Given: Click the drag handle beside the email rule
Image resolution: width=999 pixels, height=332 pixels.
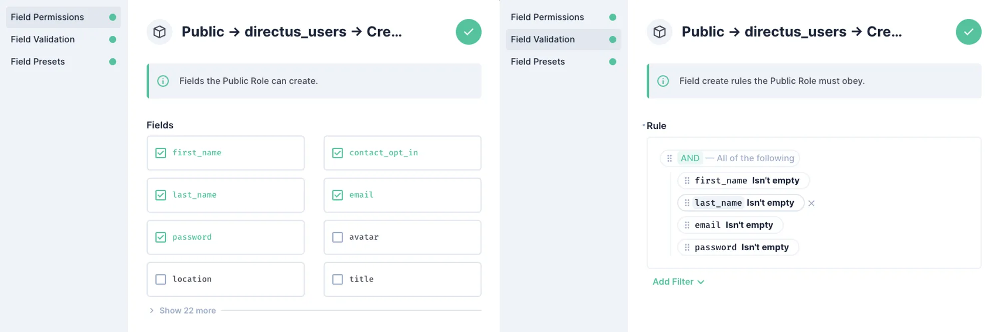Looking at the screenshot, I should 686,225.
